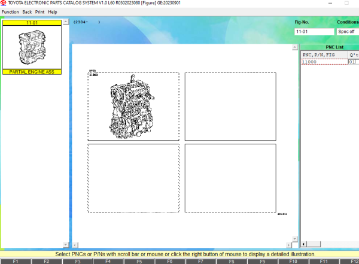Click the PNC List horizontal scrollbar thumb
Viewport: 359px width, 264px height.
(314, 244)
